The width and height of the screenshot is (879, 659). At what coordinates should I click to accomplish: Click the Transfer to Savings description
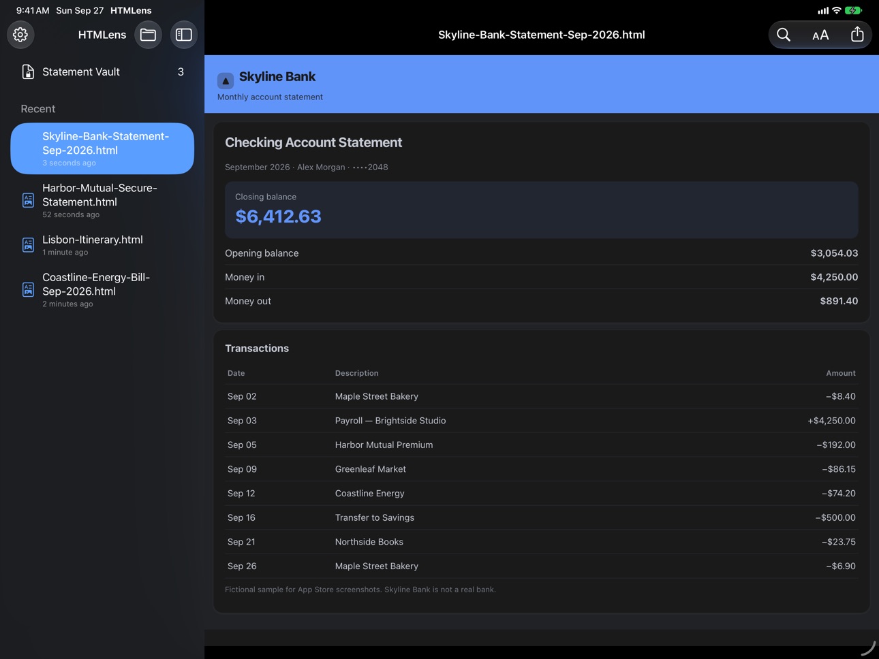click(375, 518)
